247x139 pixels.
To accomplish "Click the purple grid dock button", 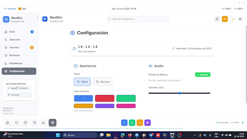I will 147,123.
